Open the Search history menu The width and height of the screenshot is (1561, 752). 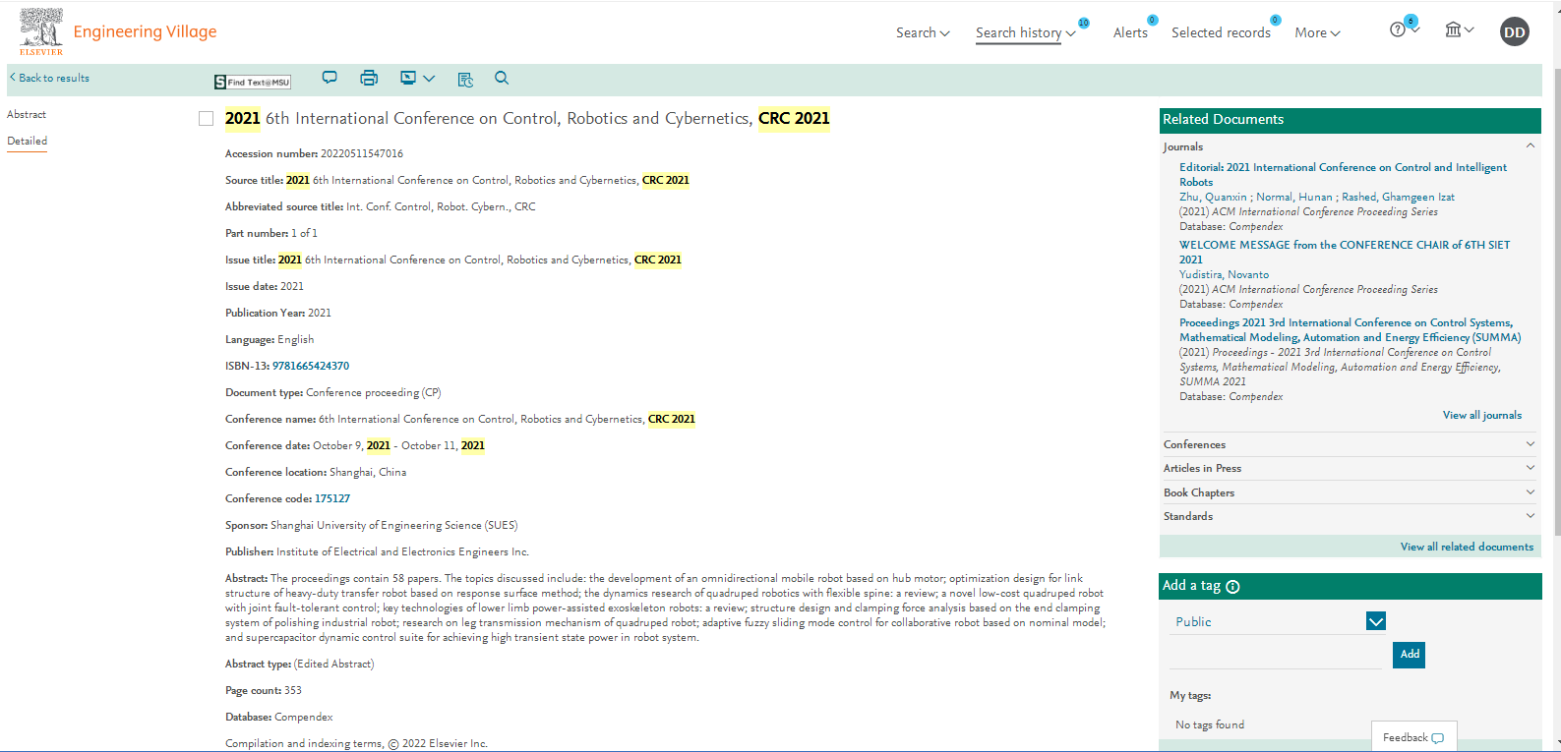coord(1026,32)
